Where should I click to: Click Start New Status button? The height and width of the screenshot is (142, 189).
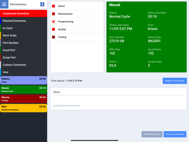pos(152,134)
